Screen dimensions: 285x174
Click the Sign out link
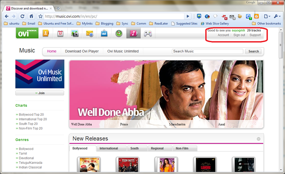239,35
